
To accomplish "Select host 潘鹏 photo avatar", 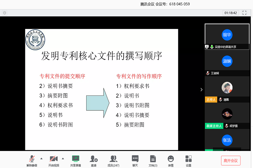I will click(x=227, y=88).
